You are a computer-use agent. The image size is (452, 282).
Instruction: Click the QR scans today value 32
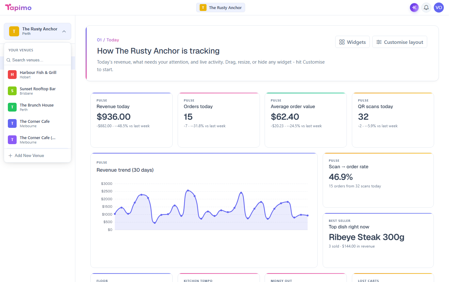(363, 117)
